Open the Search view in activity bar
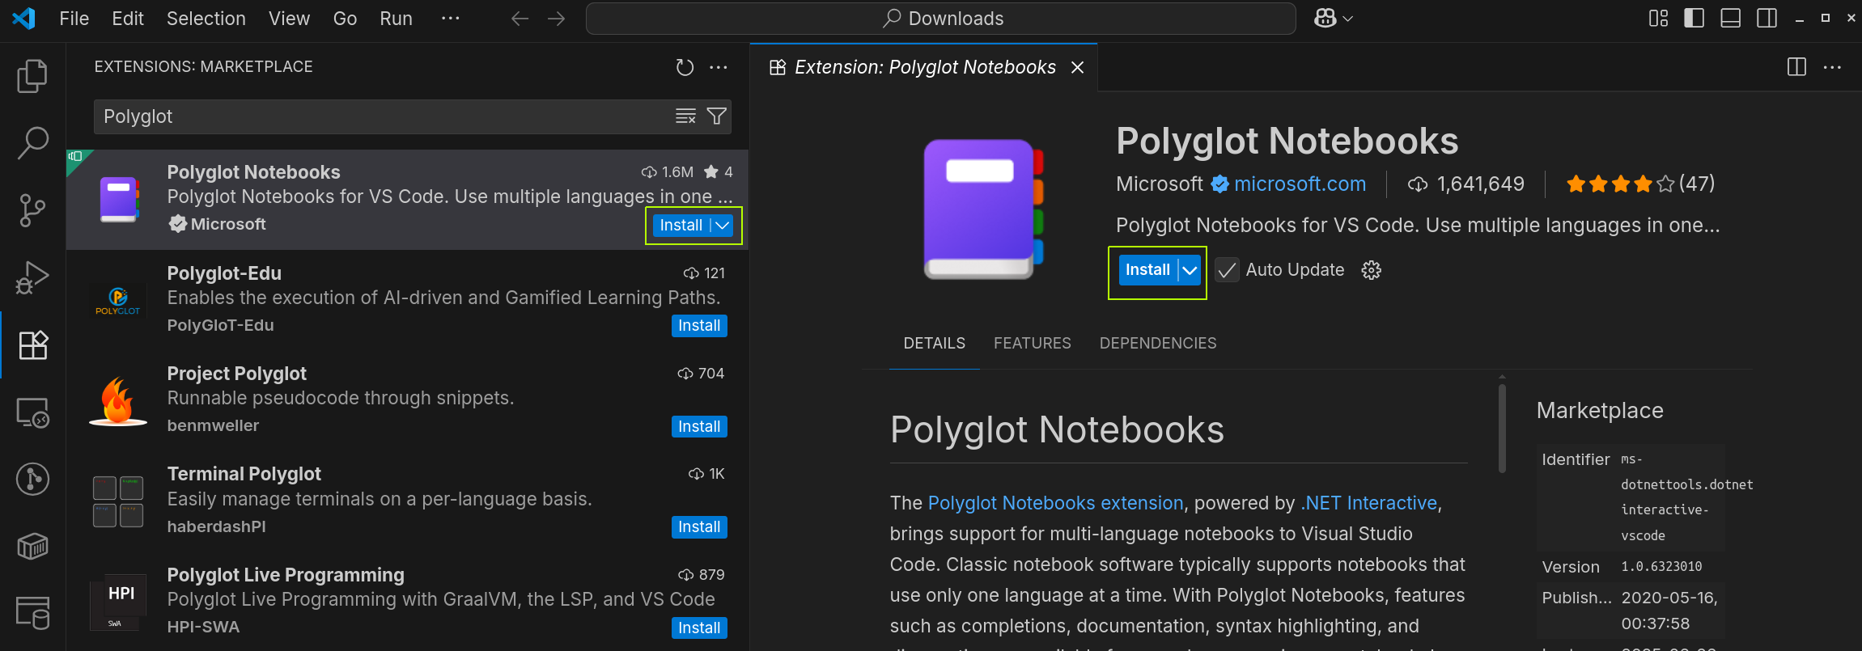 (32, 143)
